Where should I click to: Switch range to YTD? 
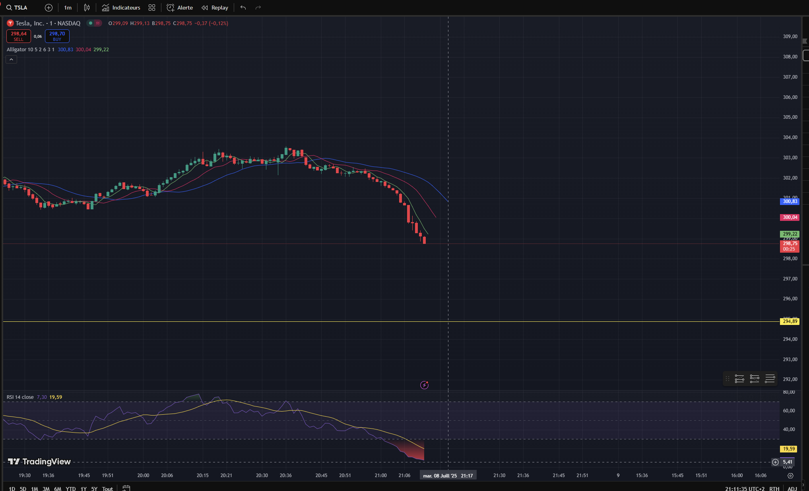71,489
